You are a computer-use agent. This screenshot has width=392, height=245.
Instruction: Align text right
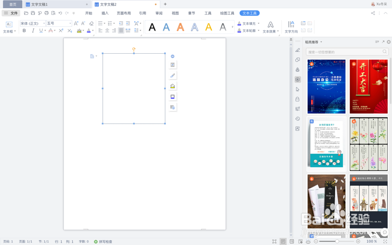(x=114, y=31)
